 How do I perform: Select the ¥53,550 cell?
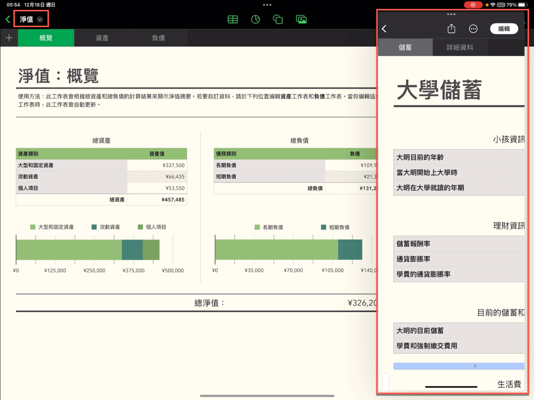pos(157,188)
